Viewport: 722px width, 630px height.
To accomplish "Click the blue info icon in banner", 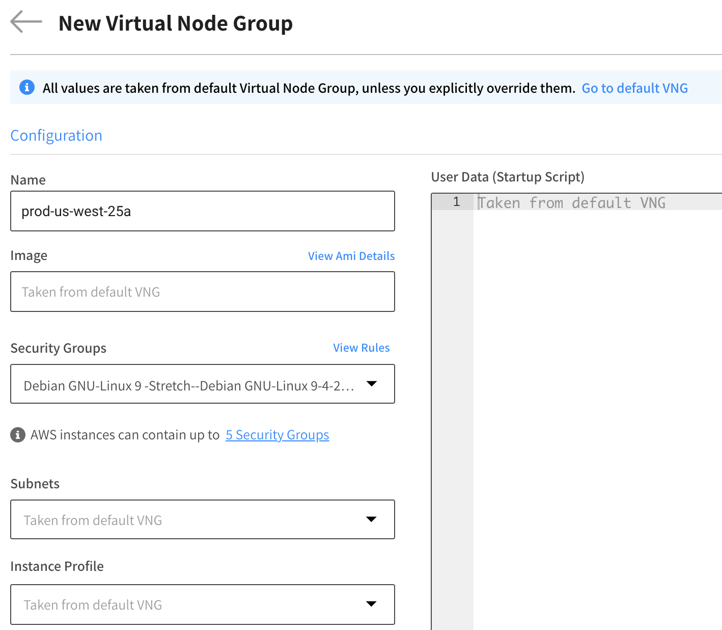I will [x=27, y=87].
